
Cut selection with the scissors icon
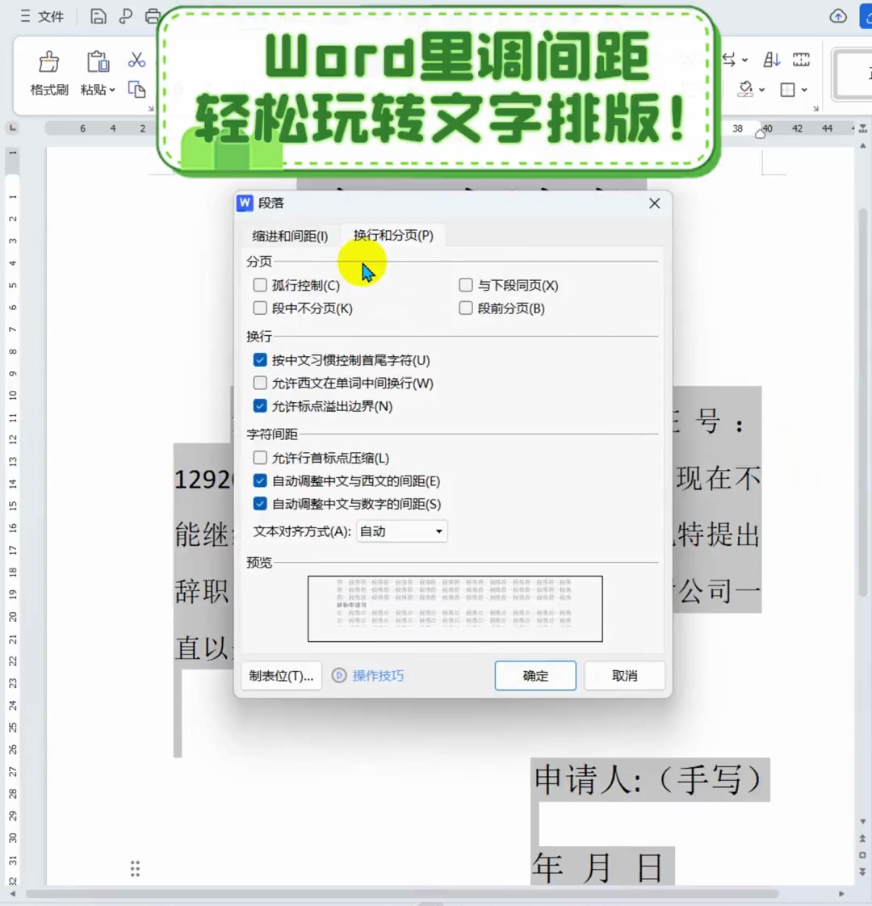(136, 61)
